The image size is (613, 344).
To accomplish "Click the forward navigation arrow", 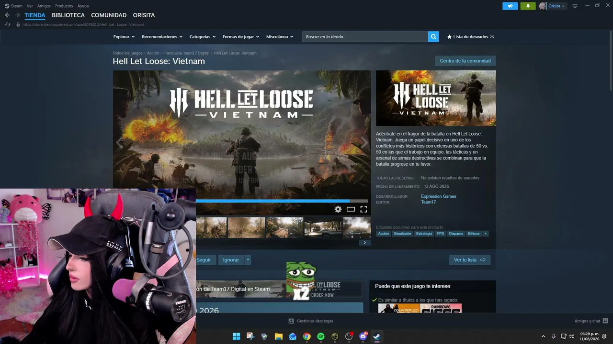I will [17, 15].
